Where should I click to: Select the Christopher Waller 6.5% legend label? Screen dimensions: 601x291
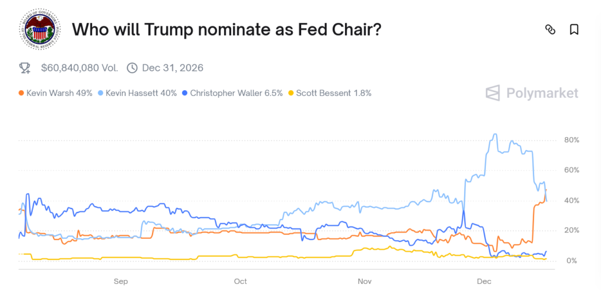click(237, 93)
